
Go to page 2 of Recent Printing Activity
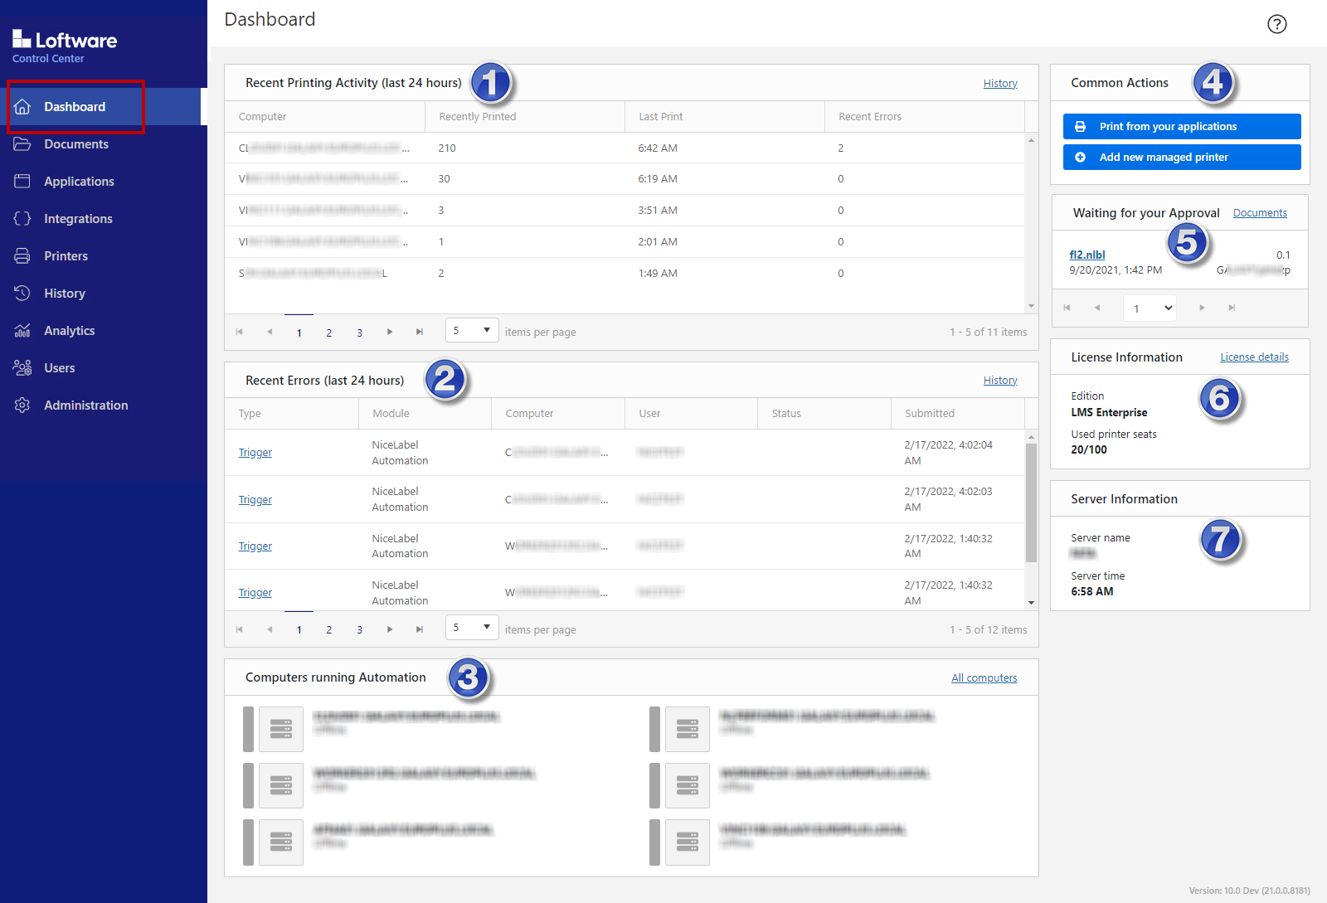point(329,333)
